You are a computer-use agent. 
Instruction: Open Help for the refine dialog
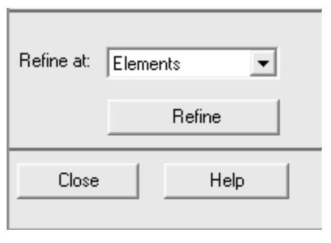coord(226,181)
